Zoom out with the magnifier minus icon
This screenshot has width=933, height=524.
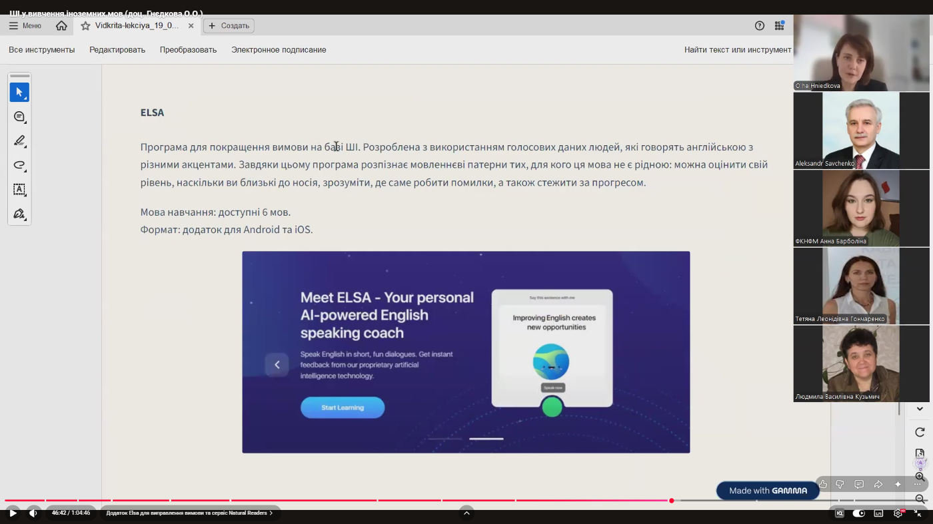point(920,499)
